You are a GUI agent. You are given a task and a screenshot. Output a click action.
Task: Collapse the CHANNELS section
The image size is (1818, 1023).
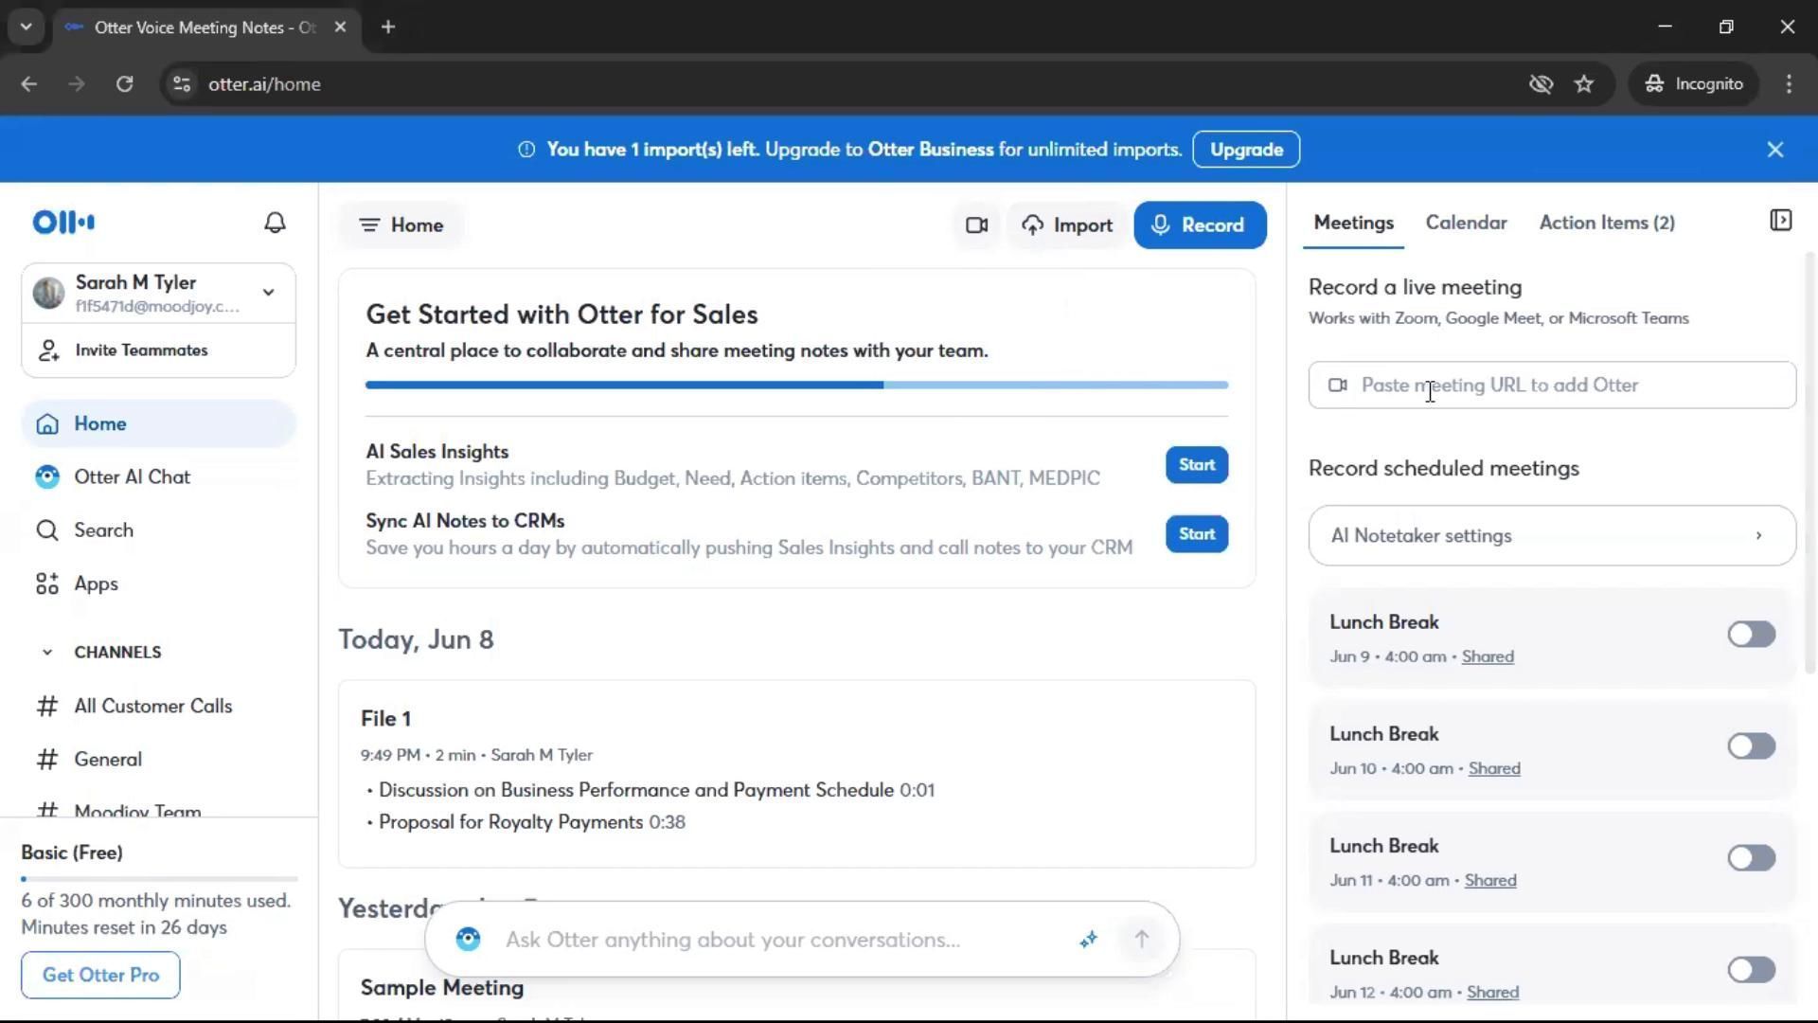click(47, 653)
